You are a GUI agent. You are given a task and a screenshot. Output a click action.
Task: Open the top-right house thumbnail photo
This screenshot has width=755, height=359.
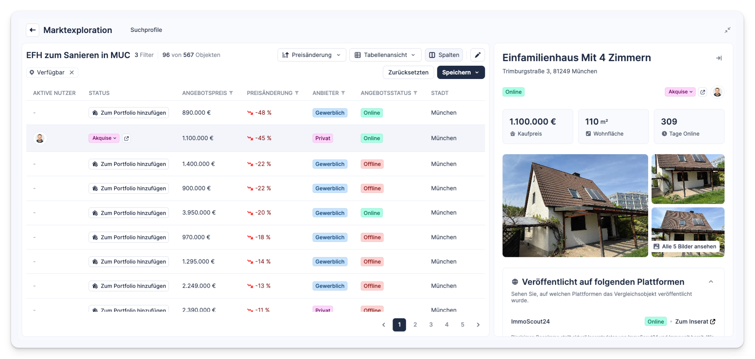click(688, 179)
